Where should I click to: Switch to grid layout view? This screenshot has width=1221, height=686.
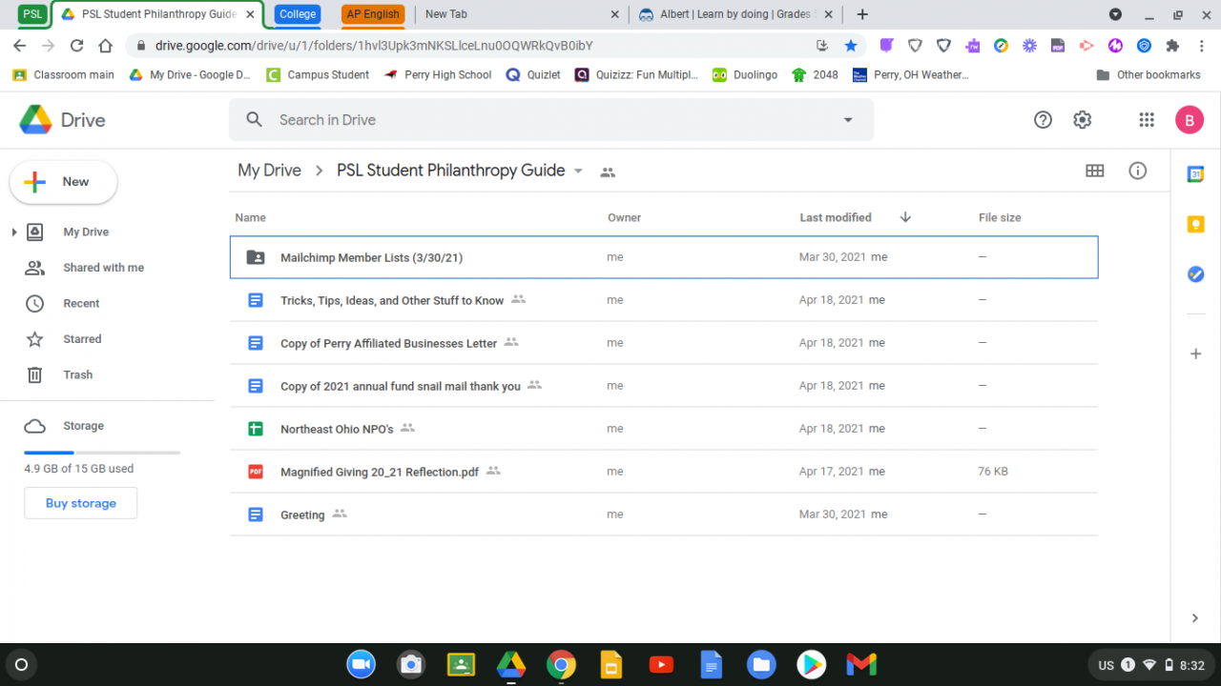click(1095, 171)
